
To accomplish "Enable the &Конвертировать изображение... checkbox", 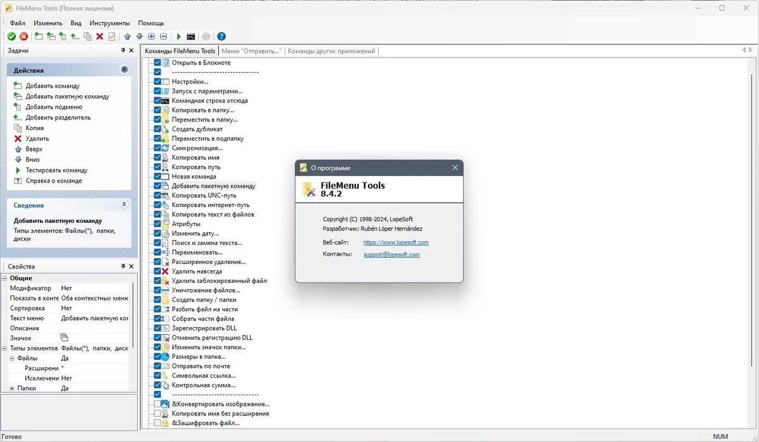I will [157, 404].
